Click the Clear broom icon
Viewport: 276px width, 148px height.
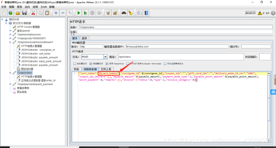(108, 13)
